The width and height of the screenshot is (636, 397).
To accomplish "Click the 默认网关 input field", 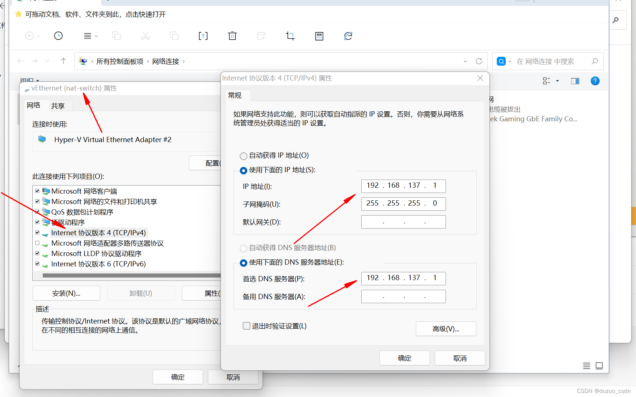I will pos(404,222).
